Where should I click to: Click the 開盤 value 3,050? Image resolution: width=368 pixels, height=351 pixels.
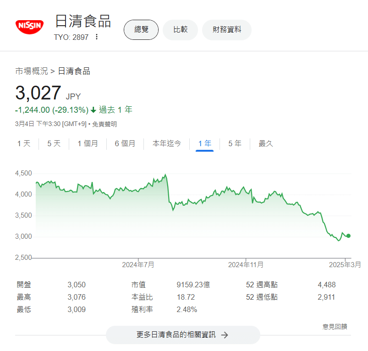[x=77, y=285]
